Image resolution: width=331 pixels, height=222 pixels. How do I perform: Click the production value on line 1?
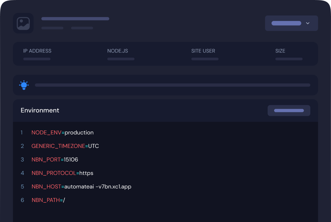pos(79,133)
